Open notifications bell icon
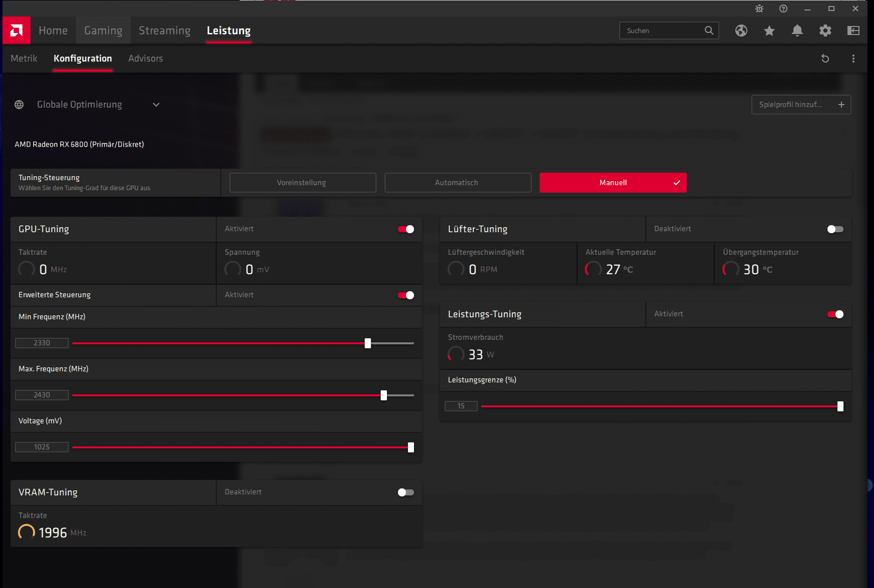The image size is (874, 588). 797,31
